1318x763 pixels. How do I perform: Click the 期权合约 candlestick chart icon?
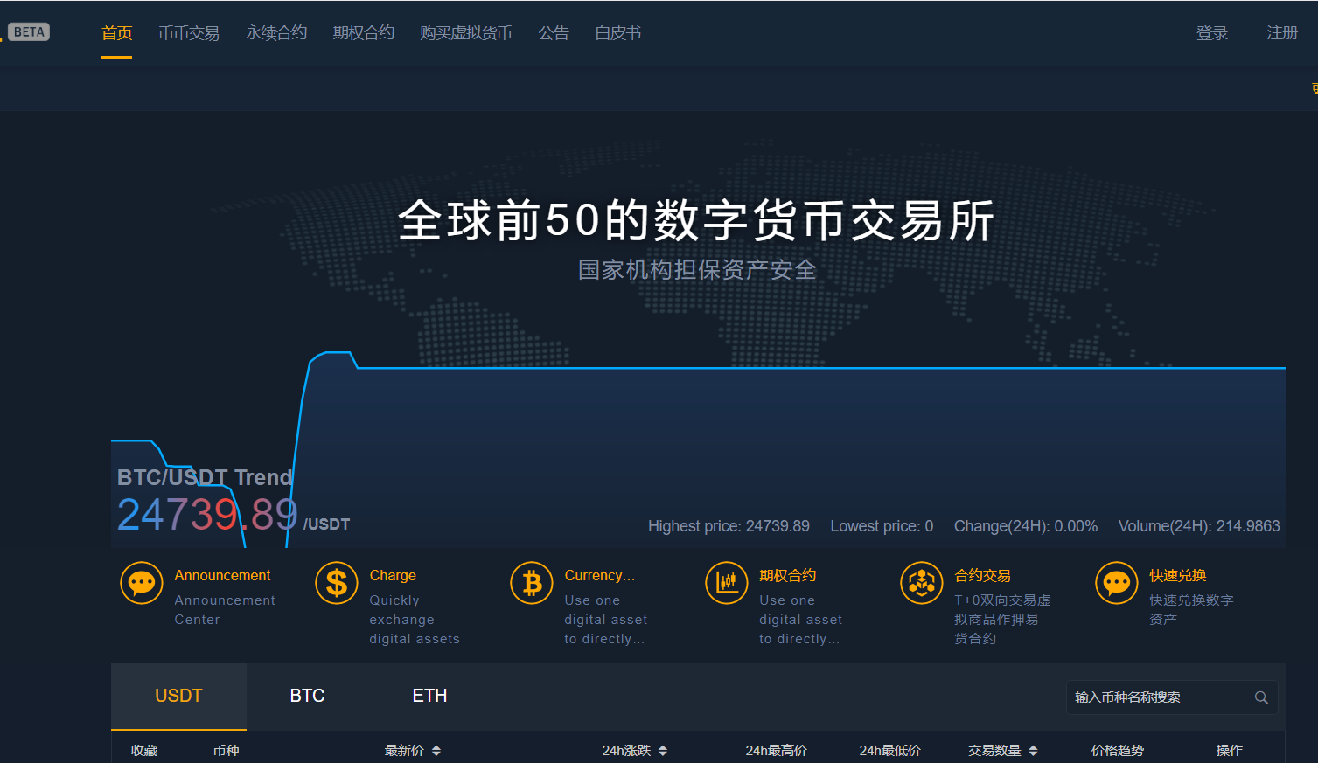click(727, 583)
